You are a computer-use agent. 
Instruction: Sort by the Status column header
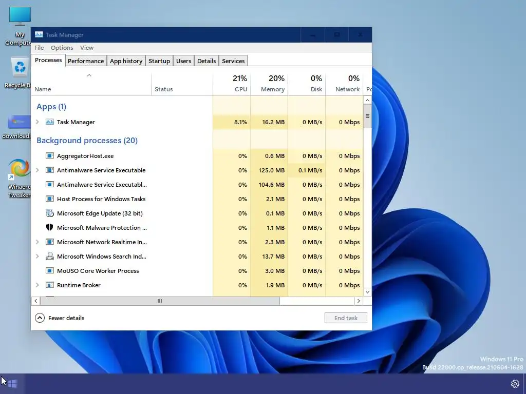[182, 84]
